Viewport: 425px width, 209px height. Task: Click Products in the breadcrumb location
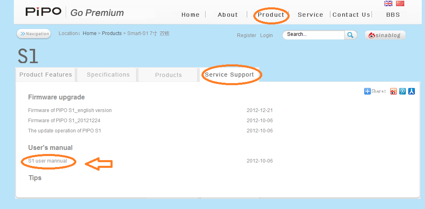(x=112, y=33)
